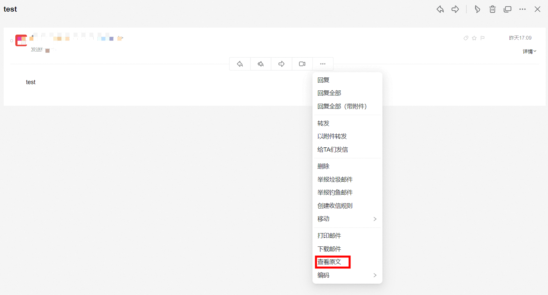548x295 pixels.
Task: Choose 以附件转发 menu option
Action: [x=347, y=136]
